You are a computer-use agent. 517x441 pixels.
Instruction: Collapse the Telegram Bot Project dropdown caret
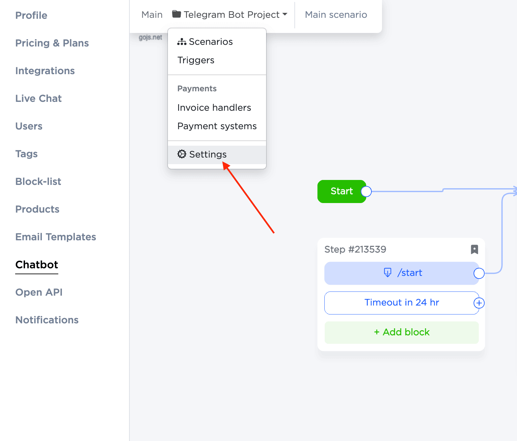tap(285, 15)
